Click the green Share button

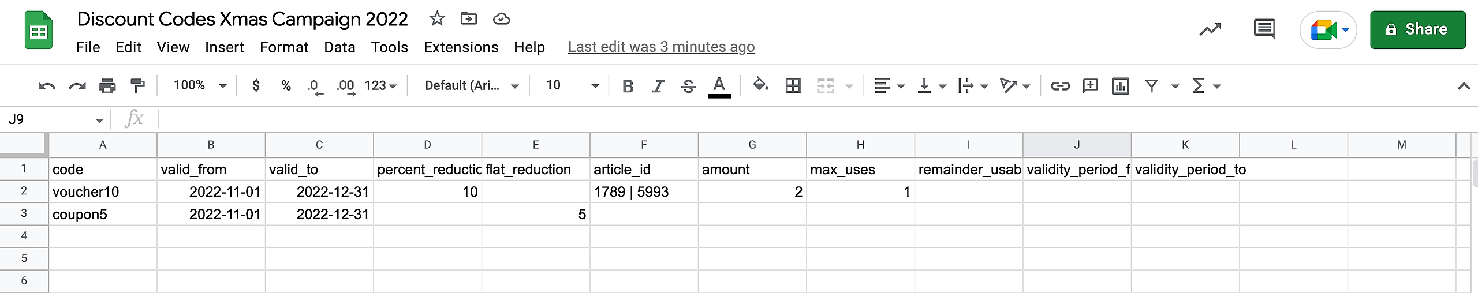[1417, 29]
